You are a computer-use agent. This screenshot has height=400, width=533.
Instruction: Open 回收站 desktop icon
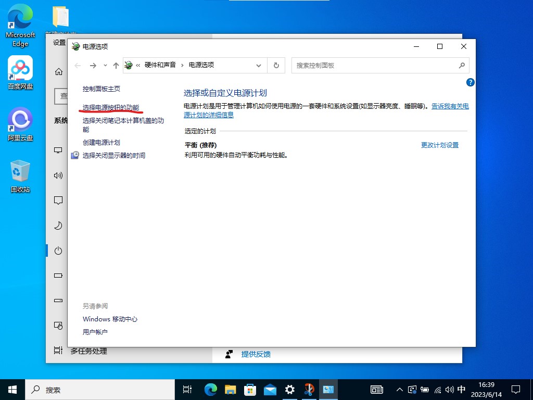20,177
